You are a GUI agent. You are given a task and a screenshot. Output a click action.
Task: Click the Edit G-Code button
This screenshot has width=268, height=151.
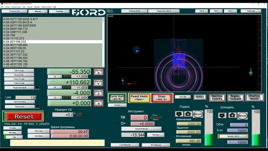[19, 71]
